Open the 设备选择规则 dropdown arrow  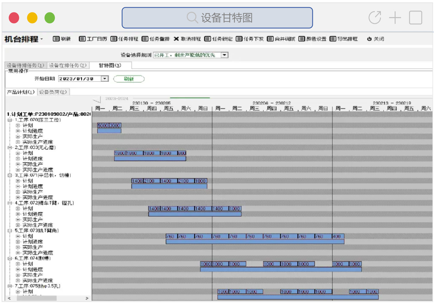point(224,55)
